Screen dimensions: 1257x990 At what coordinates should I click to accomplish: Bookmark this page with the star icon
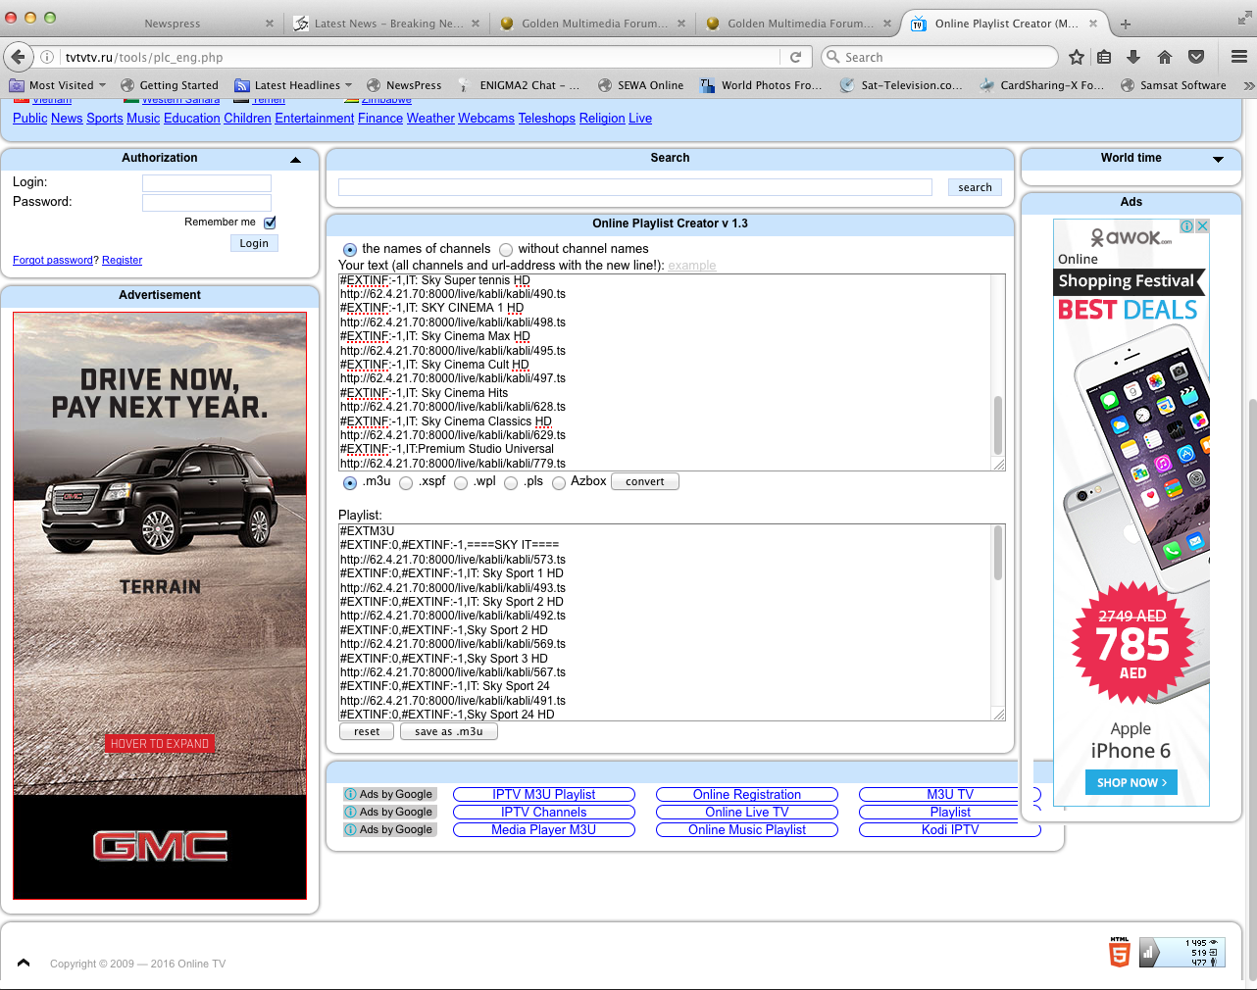[x=1077, y=57]
